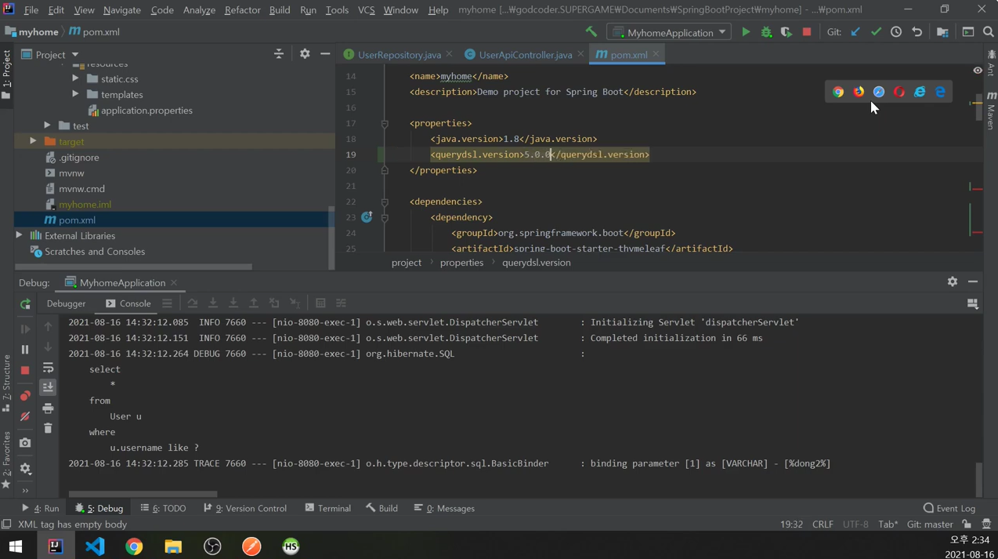Screen dimensions: 998x559
Task: Switch to the UserApiController.java tab
Action: click(525, 55)
